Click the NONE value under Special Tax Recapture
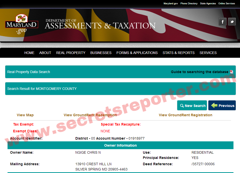The height and width of the screenshot is (173, 240). [x=105, y=131]
